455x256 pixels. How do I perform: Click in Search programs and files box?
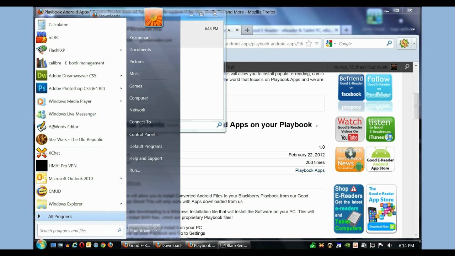(x=80, y=230)
